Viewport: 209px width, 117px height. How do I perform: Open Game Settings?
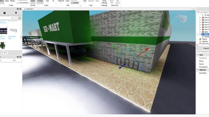coord(104,2)
